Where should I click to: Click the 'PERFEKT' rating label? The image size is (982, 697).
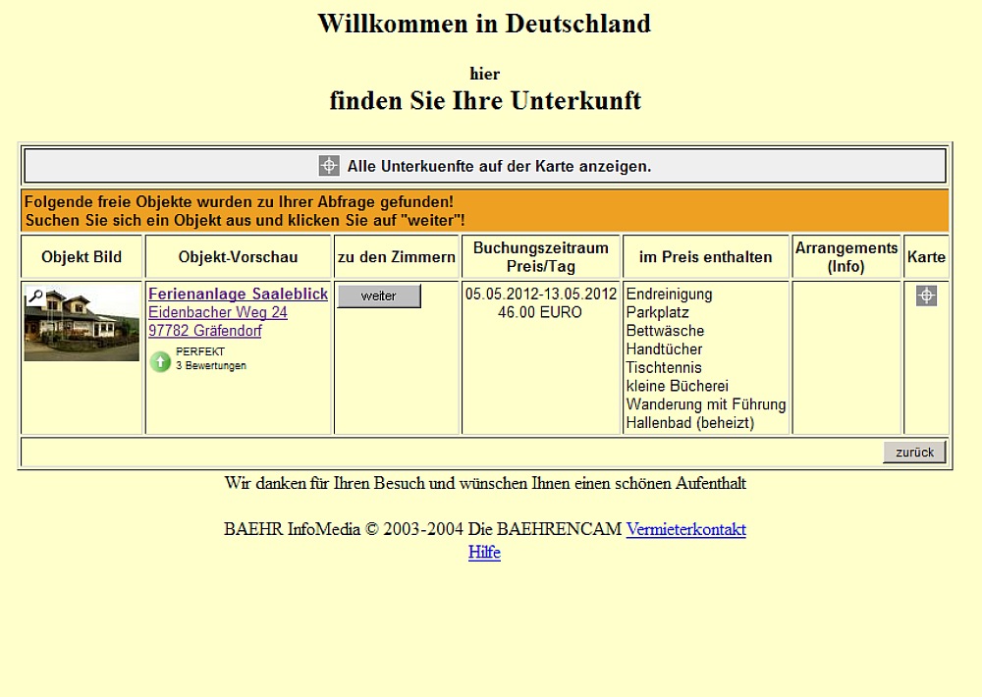[200, 352]
